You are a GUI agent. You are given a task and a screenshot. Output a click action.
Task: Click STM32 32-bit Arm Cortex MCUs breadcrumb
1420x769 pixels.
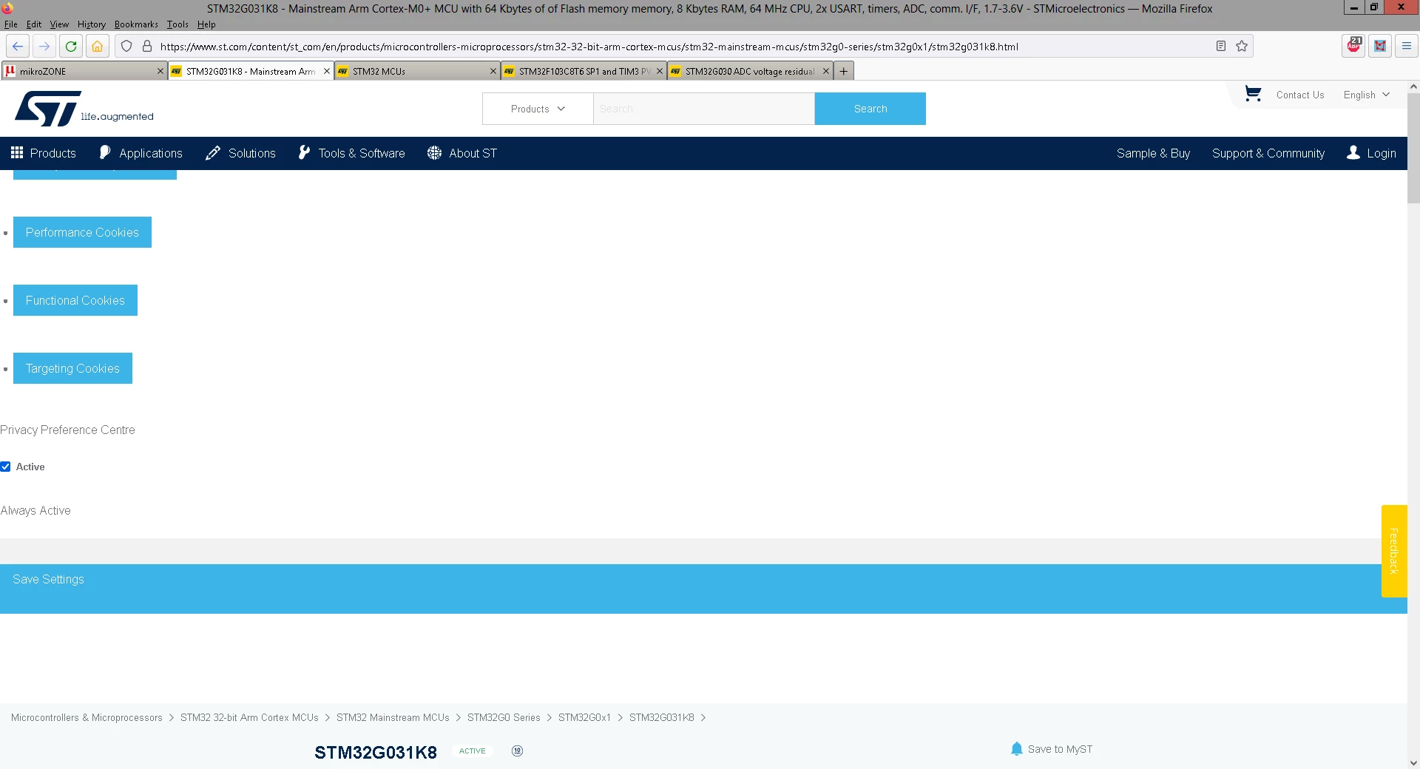pos(249,717)
